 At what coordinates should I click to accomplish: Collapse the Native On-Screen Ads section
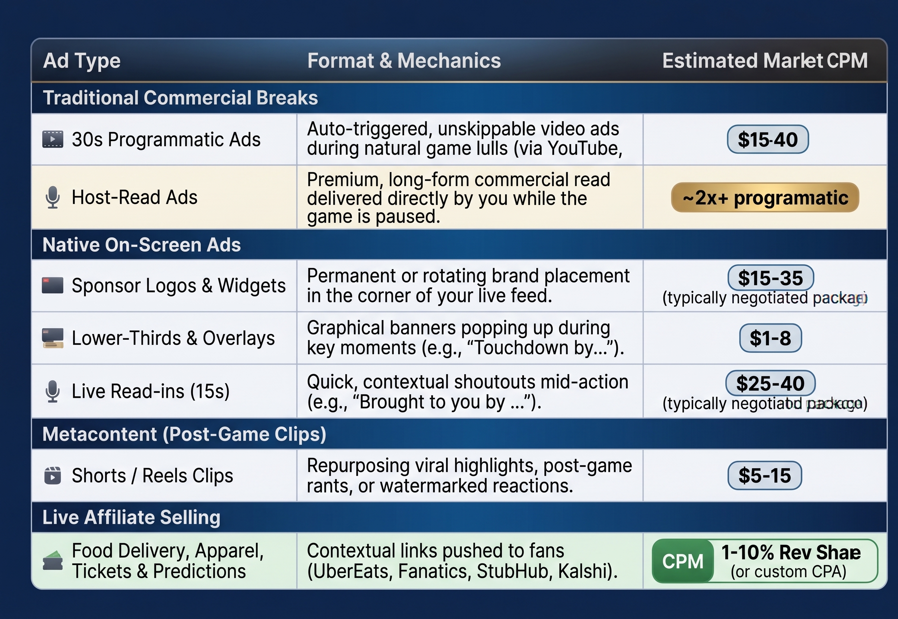(459, 245)
